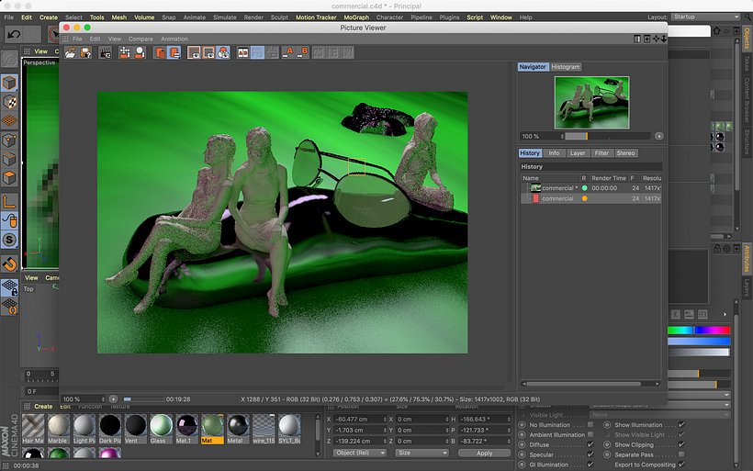Image resolution: width=753 pixels, height=471 pixels.
Task: Open the Motion Tracker menu
Action: [316, 17]
